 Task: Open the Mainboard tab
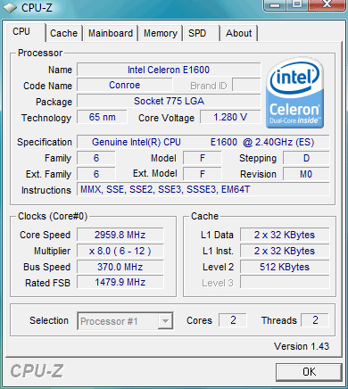click(x=111, y=33)
